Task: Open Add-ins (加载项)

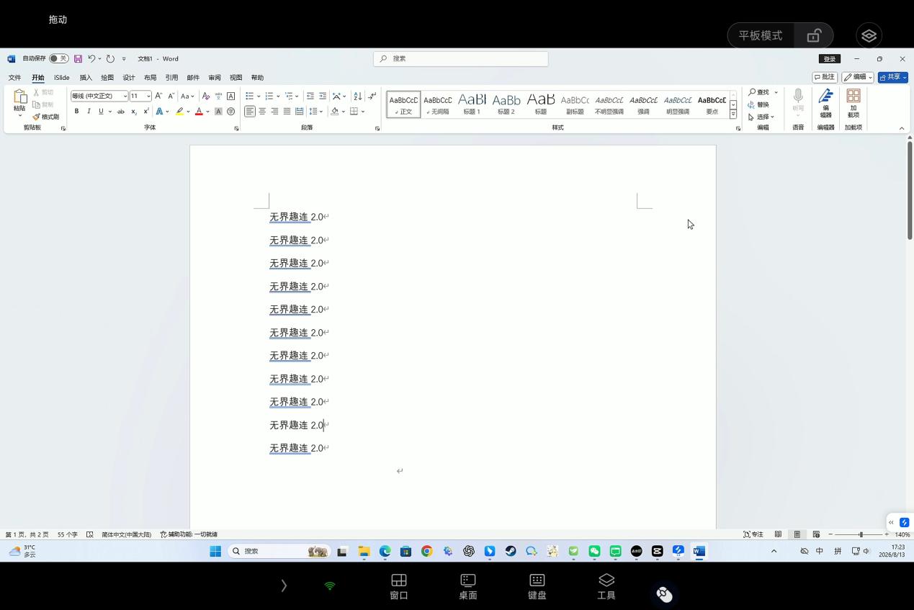Action: point(853,104)
